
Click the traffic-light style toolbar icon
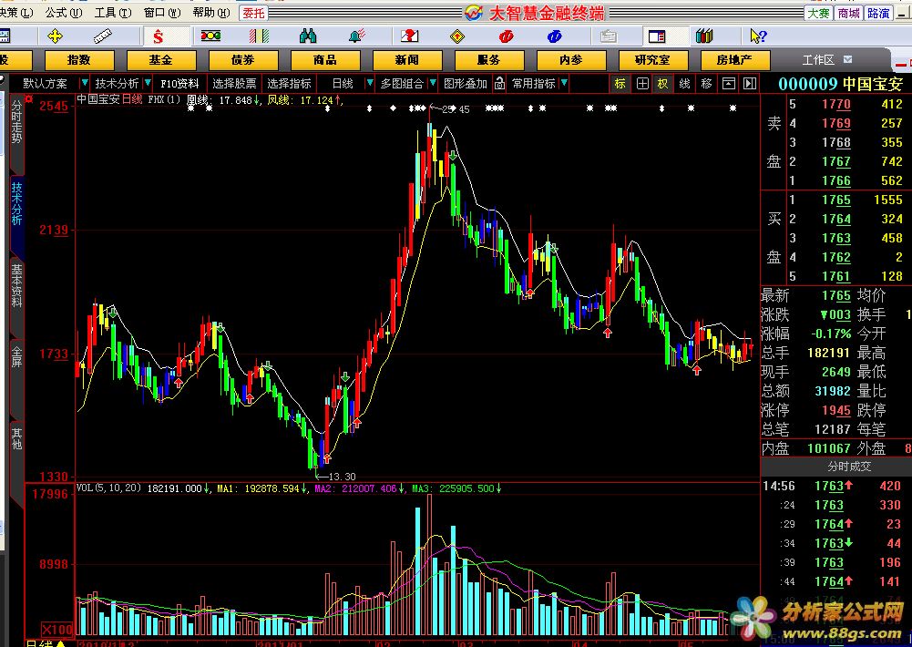click(x=210, y=36)
